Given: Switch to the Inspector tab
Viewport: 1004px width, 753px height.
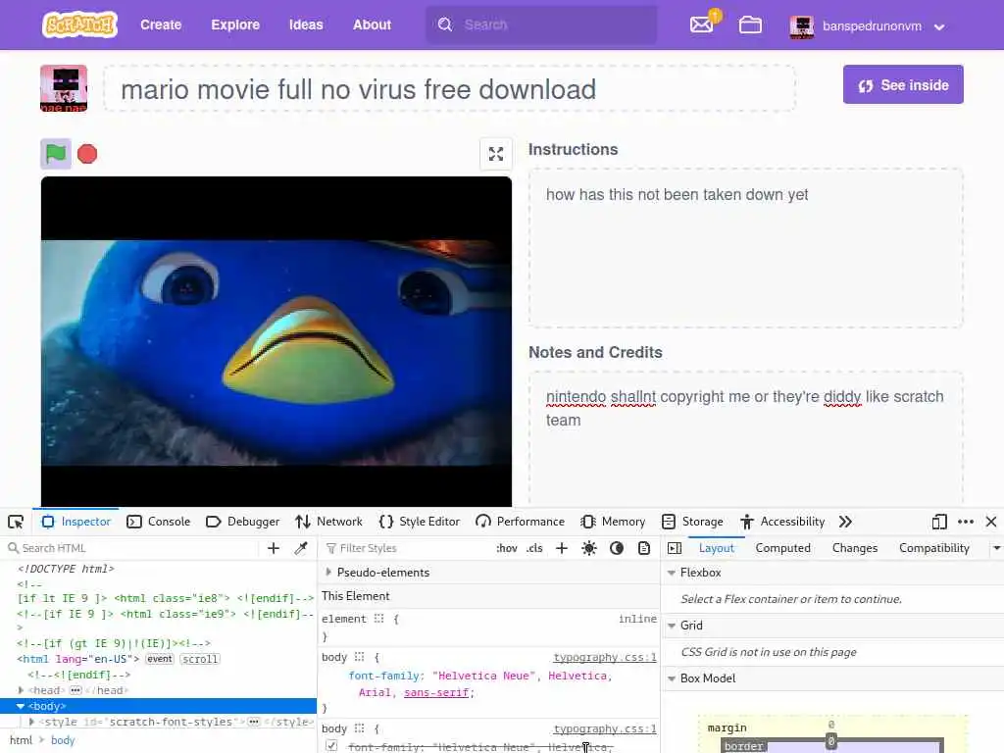Looking at the screenshot, I should coord(76,522).
